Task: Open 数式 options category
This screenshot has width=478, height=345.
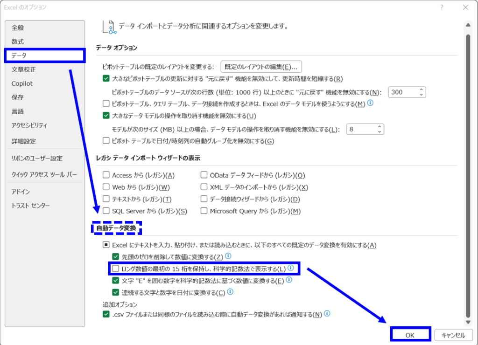Action: (x=45, y=41)
